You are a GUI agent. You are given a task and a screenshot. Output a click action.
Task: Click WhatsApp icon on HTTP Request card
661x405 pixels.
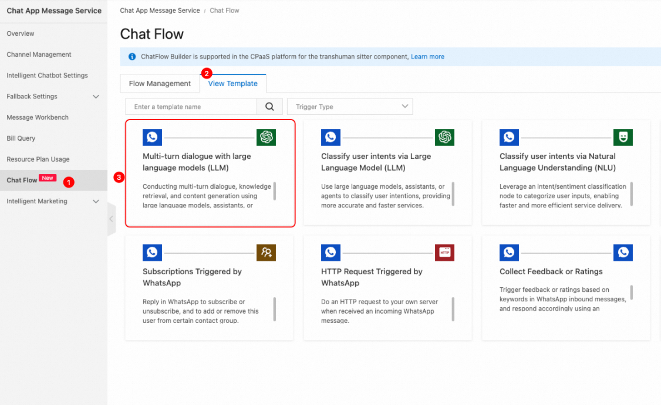330,253
